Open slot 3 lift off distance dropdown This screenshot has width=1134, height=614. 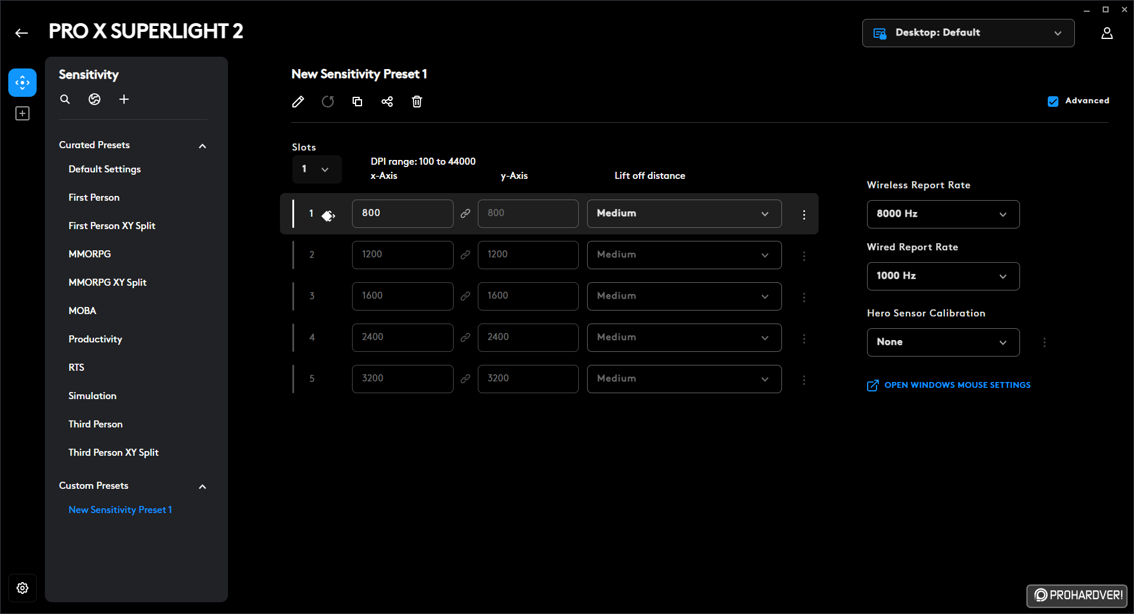click(684, 296)
